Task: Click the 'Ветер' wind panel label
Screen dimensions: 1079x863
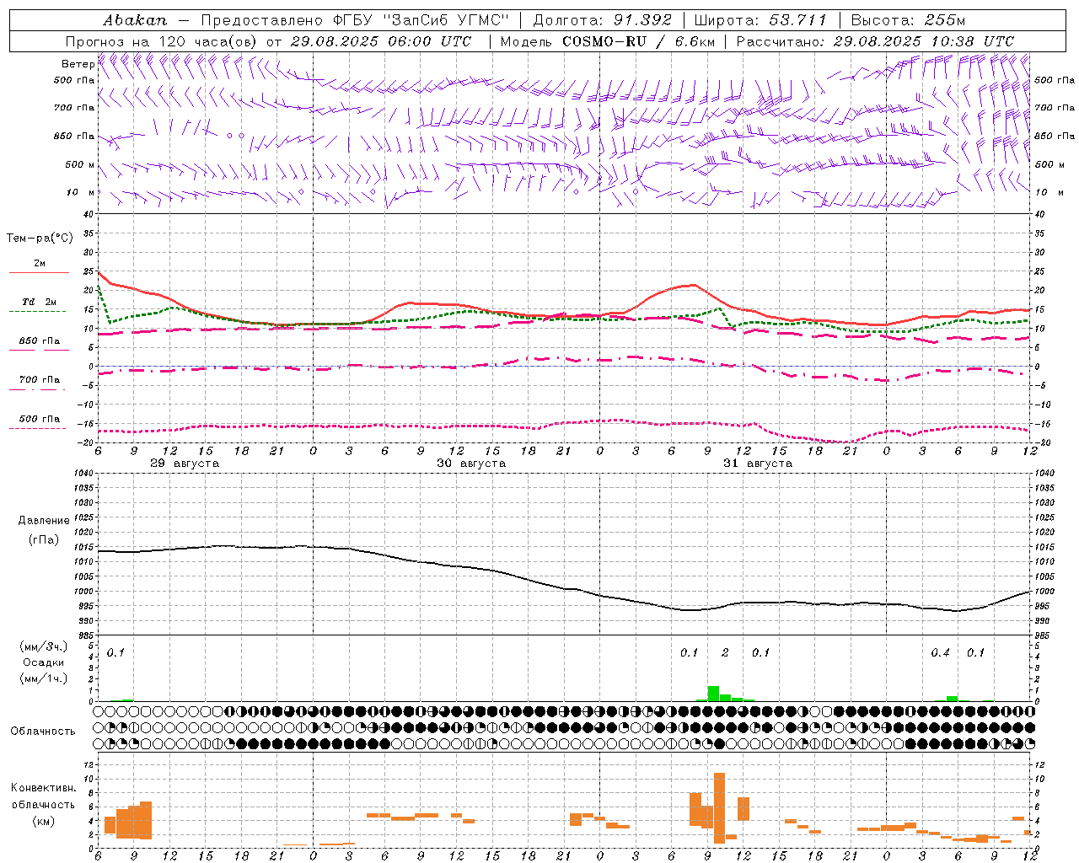Action: click(x=78, y=64)
